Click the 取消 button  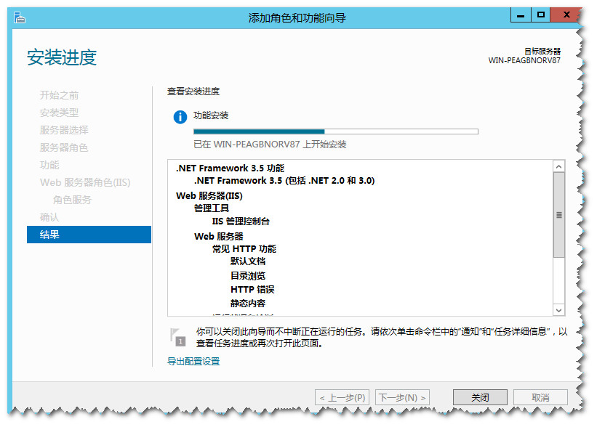pos(540,397)
